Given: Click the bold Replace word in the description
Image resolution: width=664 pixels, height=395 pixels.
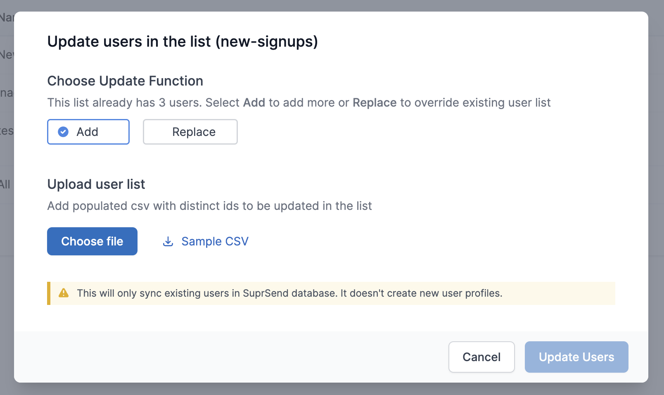Looking at the screenshot, I should 374,103.
